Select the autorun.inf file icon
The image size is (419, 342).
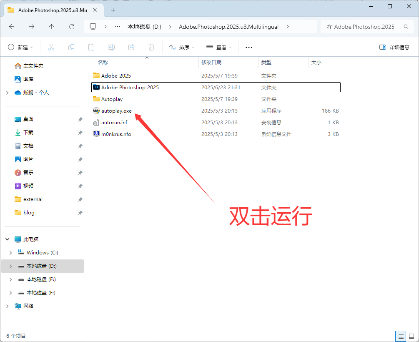pyautogui.click(x=96, y=123)
